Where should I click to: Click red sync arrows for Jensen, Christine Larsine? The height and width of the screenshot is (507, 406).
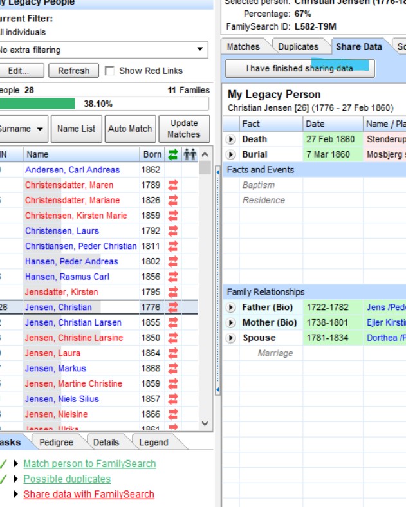[x=173, y=338]
